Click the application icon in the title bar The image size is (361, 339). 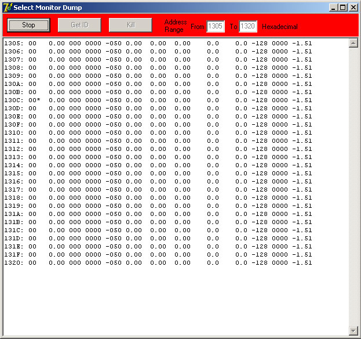tap(8, 8)
